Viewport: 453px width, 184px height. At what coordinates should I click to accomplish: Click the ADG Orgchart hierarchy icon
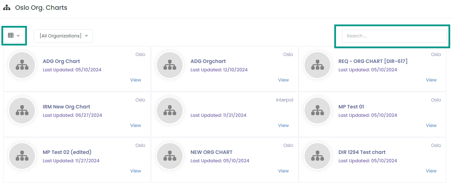tap(170, 65)
